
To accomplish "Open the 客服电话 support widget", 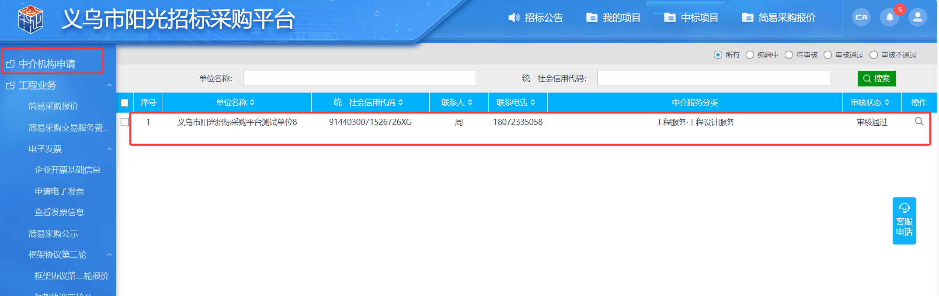I will coord(904,221).
